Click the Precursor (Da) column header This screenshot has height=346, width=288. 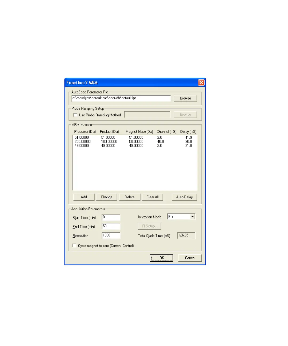pyautogui.click(x=85, y=132)
